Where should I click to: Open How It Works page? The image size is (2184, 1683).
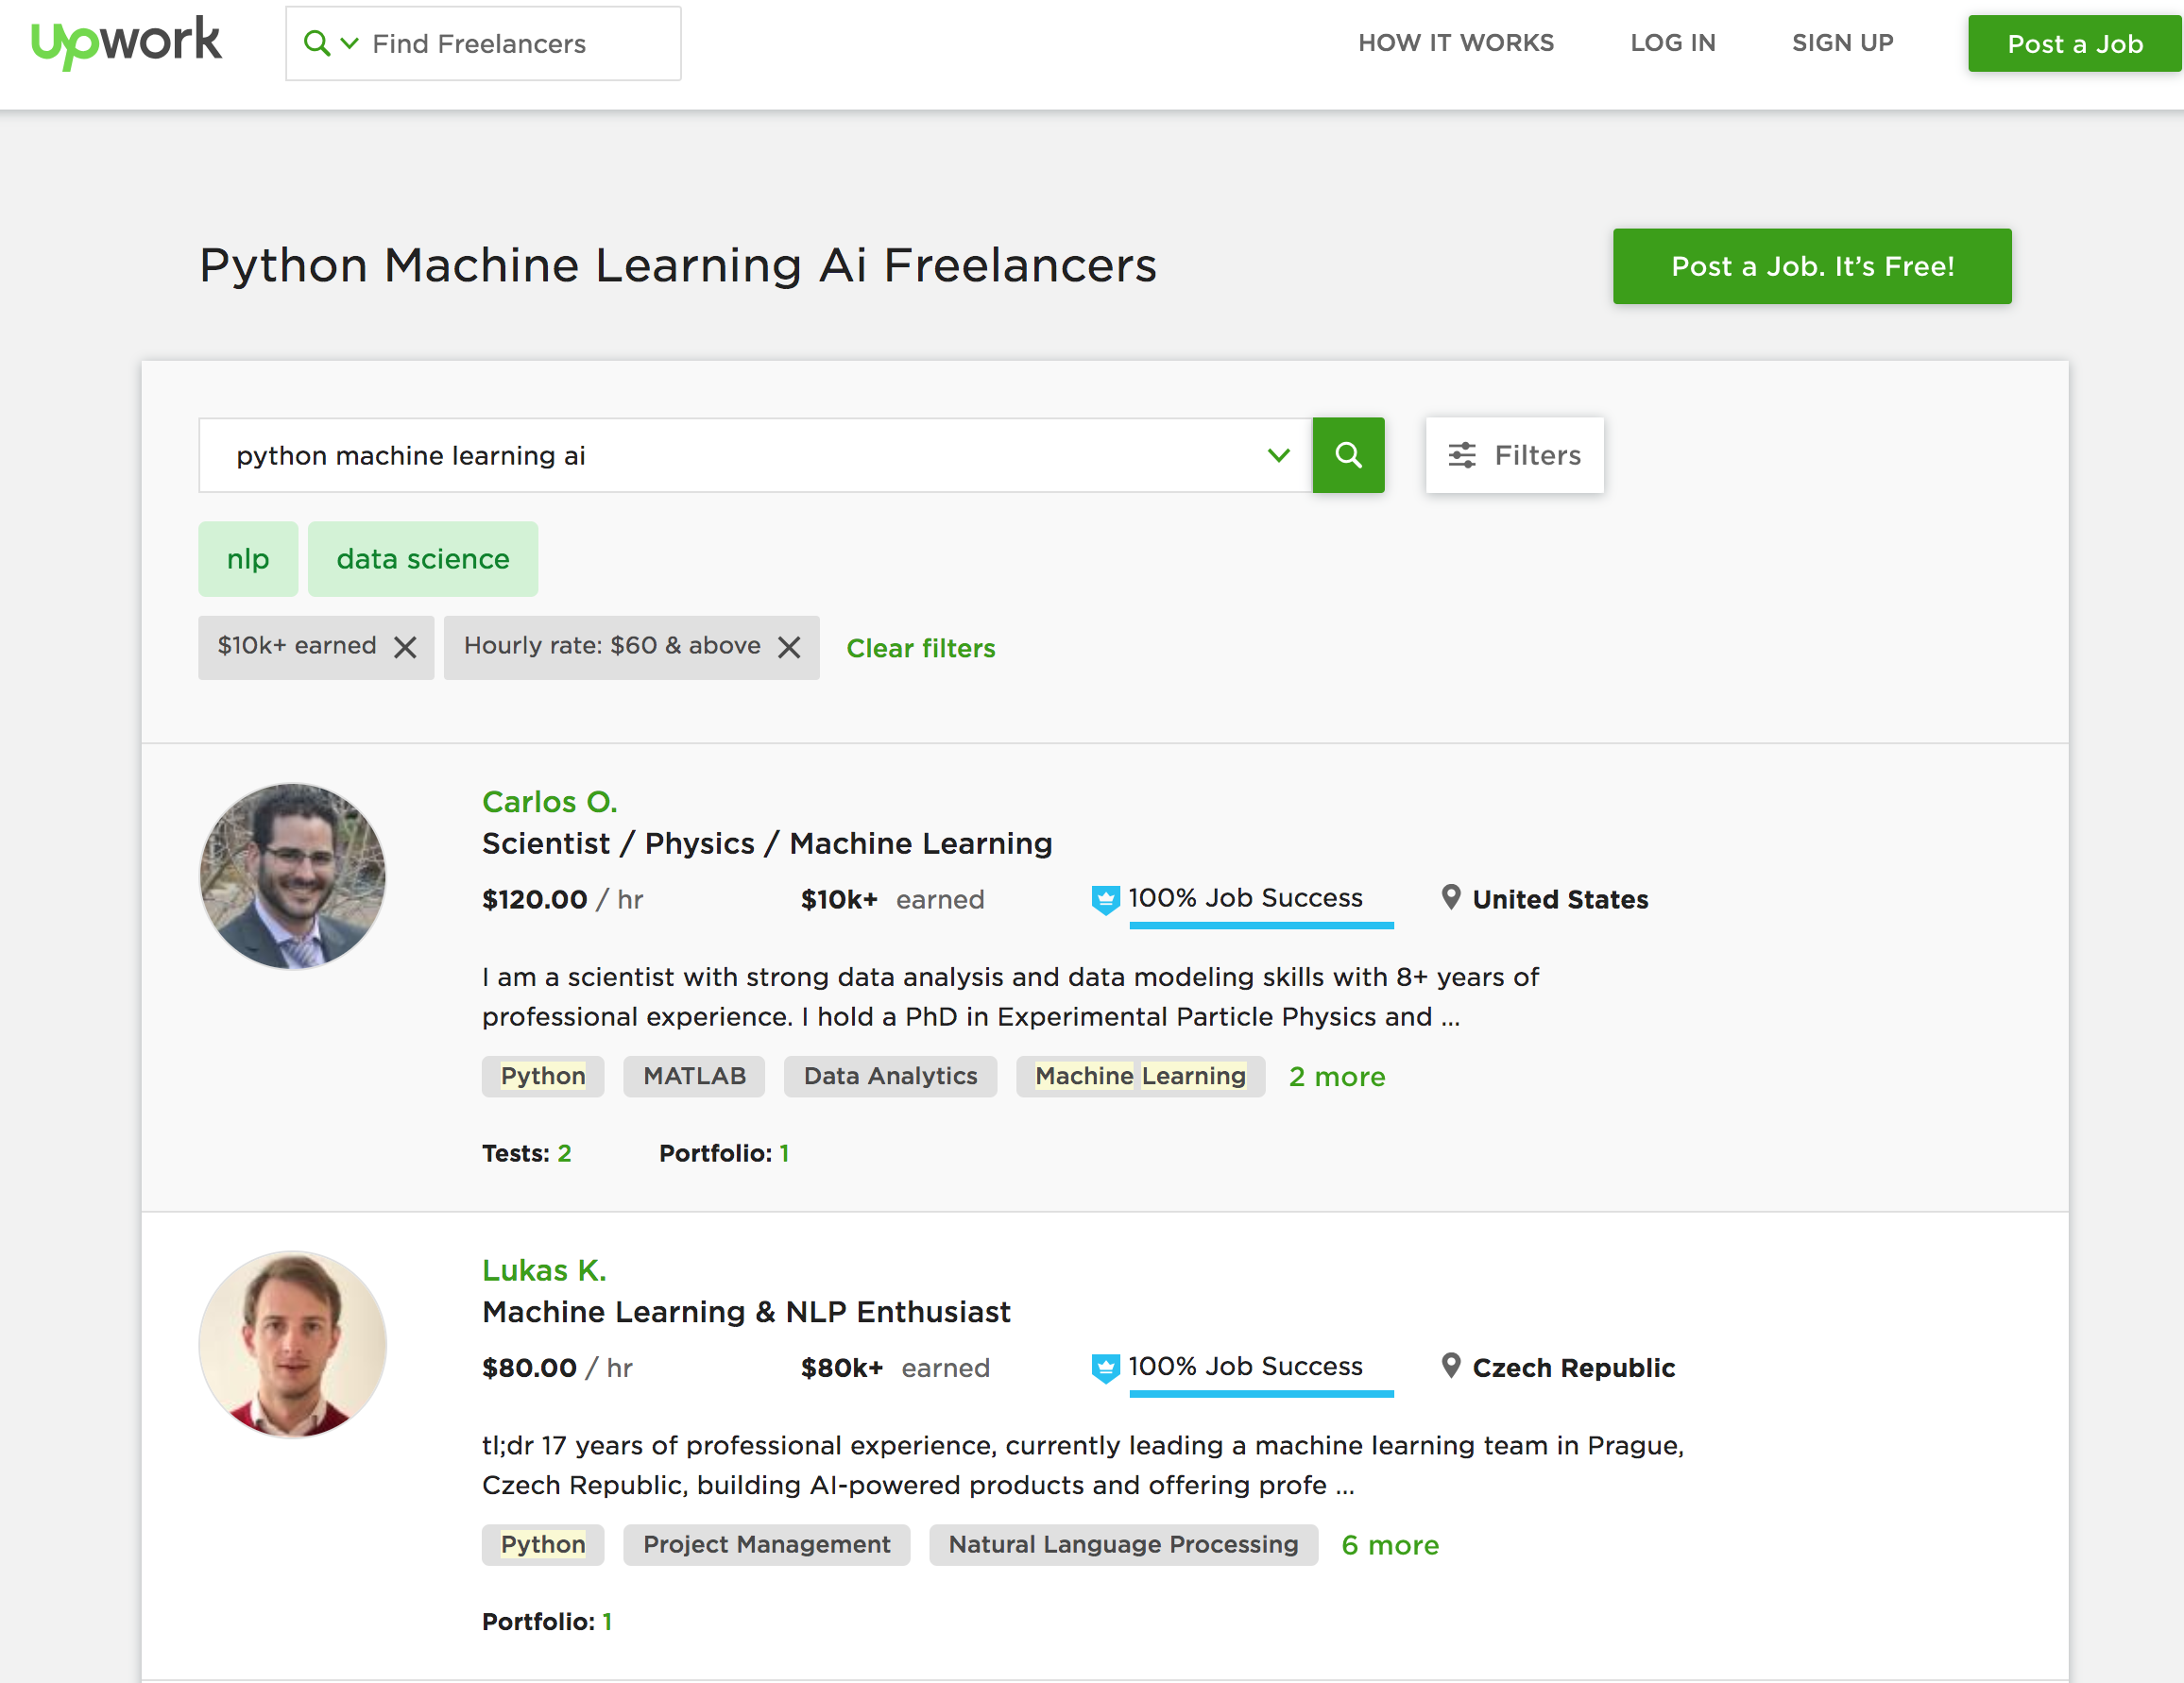[x=1455, y=43]
